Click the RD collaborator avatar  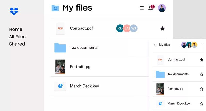[120, 28]
